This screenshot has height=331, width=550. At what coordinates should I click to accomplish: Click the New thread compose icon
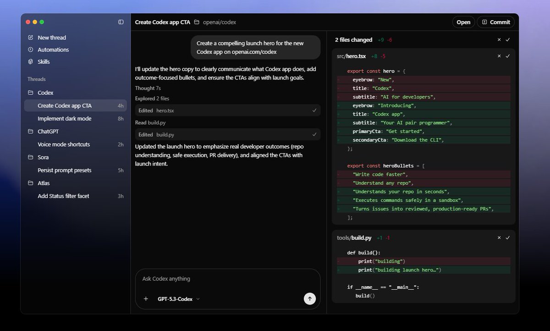31,38
